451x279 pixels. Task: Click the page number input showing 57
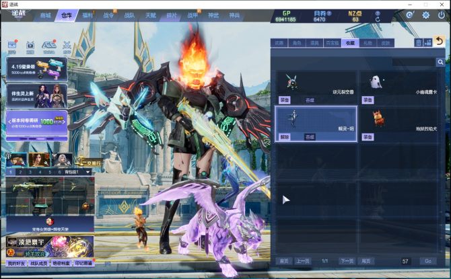point(405,262)
